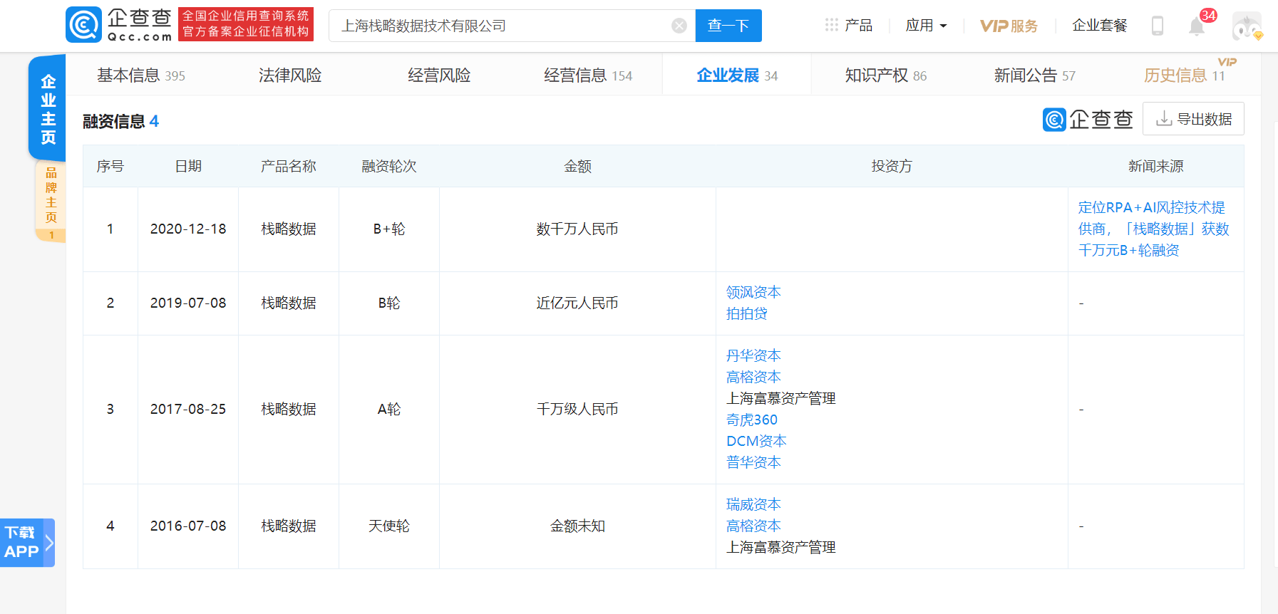The height and width of the screenshot is (614, 1278).
Task: Open investor 丹华资本
Action: tap(753, 355)
